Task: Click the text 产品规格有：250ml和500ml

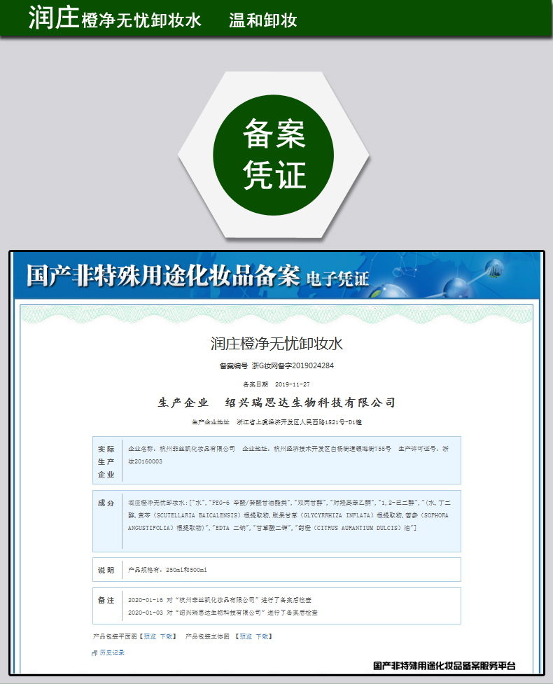Action: click(x=167, y=570)
